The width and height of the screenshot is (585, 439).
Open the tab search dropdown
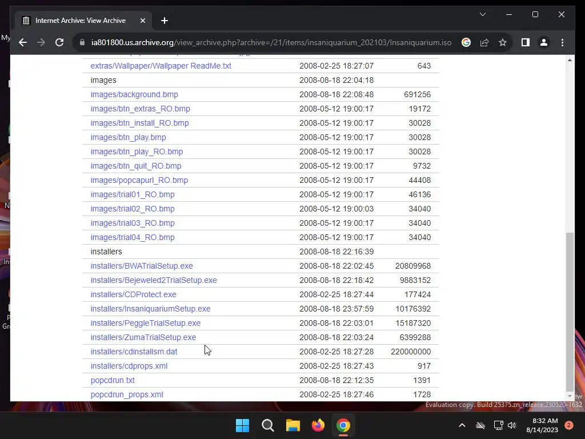(482, 14)
